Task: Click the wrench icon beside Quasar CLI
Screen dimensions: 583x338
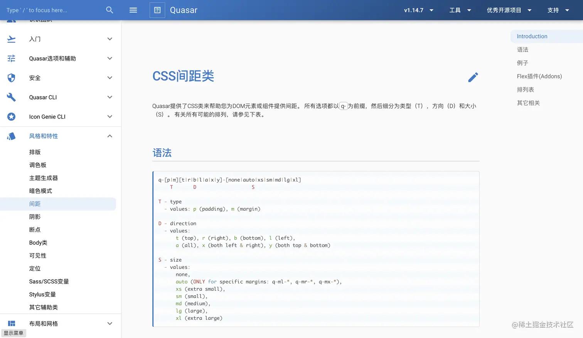Action: [x=12, y=97]
